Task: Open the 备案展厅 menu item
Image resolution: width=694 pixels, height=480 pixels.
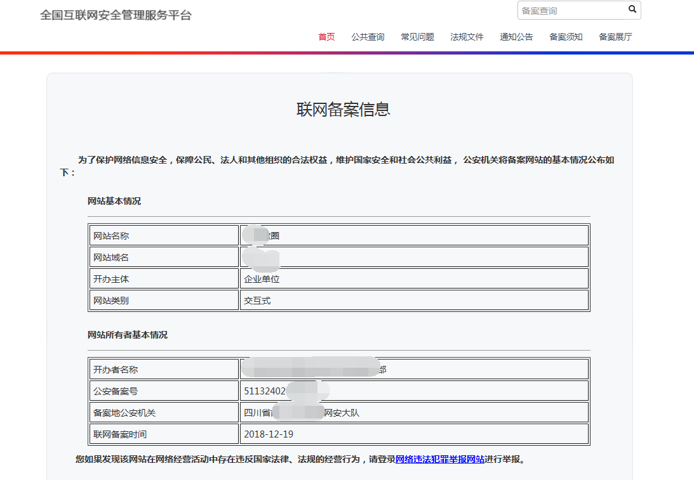Action: tap(615, 37)
